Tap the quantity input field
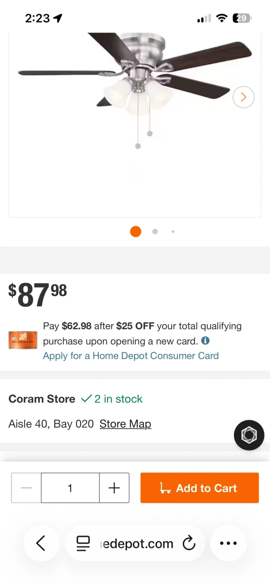The width and height of the screenshot is (270, 585). coord(70,488)
